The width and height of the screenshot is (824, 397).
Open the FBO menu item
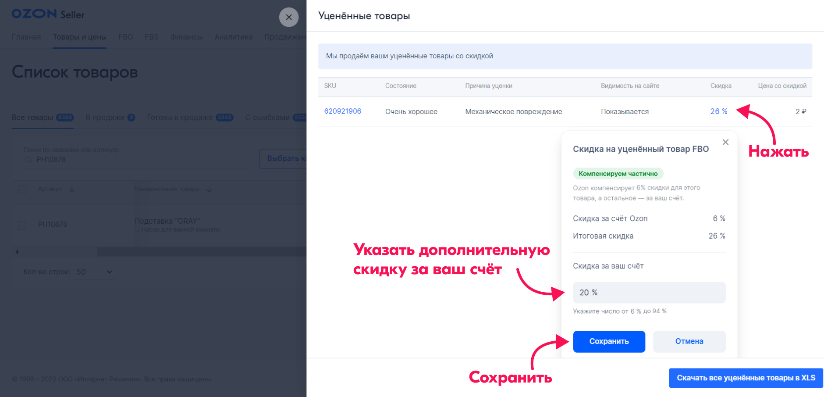pos(126,37)
